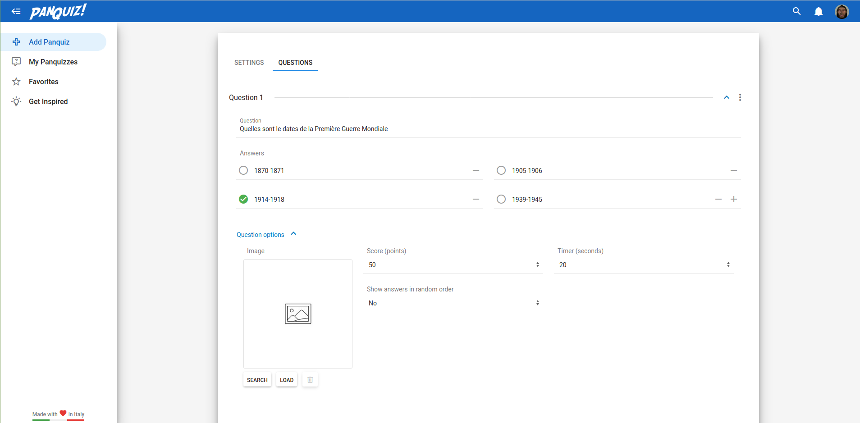The height and width of the screenshot is (423, 860).
Task: Open the Show answers in random order dropdown
Action: 453,303
